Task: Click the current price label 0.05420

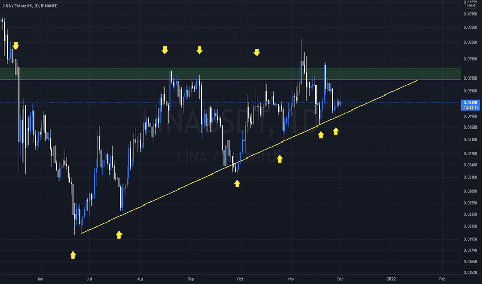Action: (471, 103)
